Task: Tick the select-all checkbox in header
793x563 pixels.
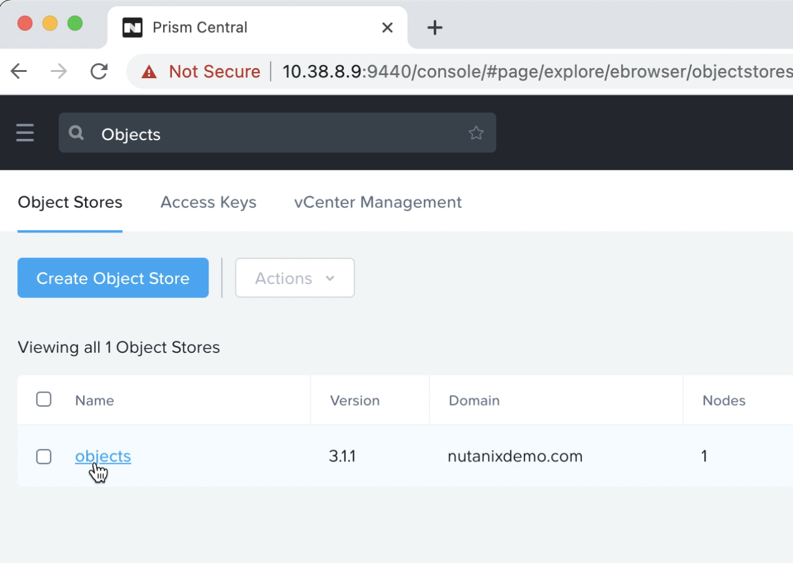Action: tap(43, 399)
